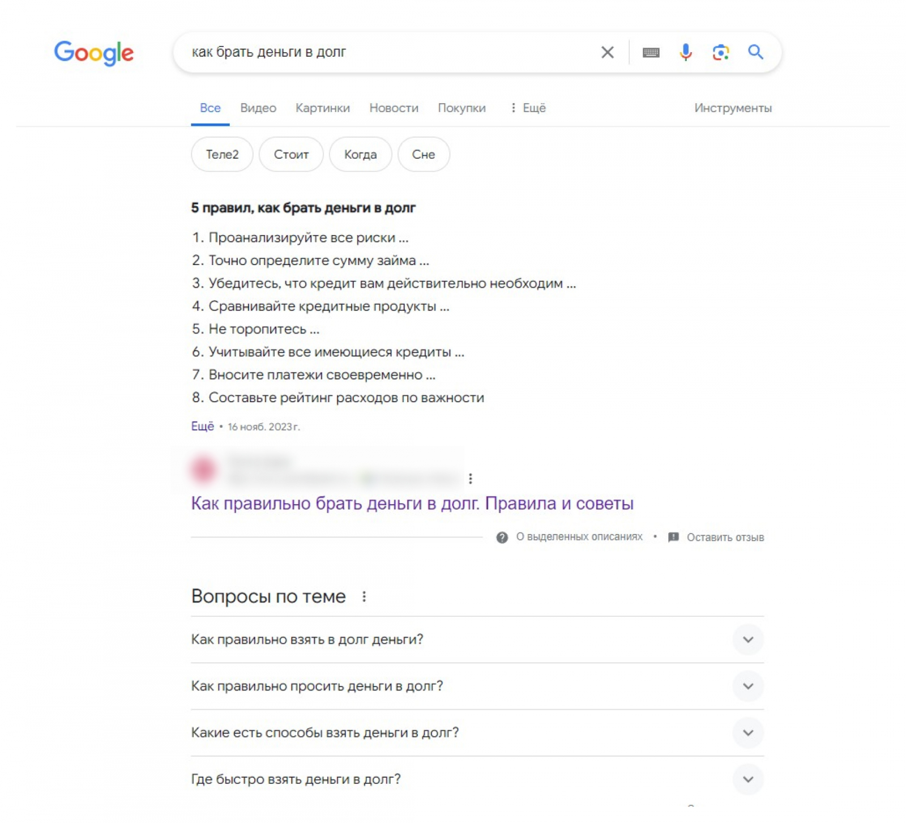Expand "Как правильно взять в долг деньги?" question
This screenshot has height=823, width=906.
(747, 639)
